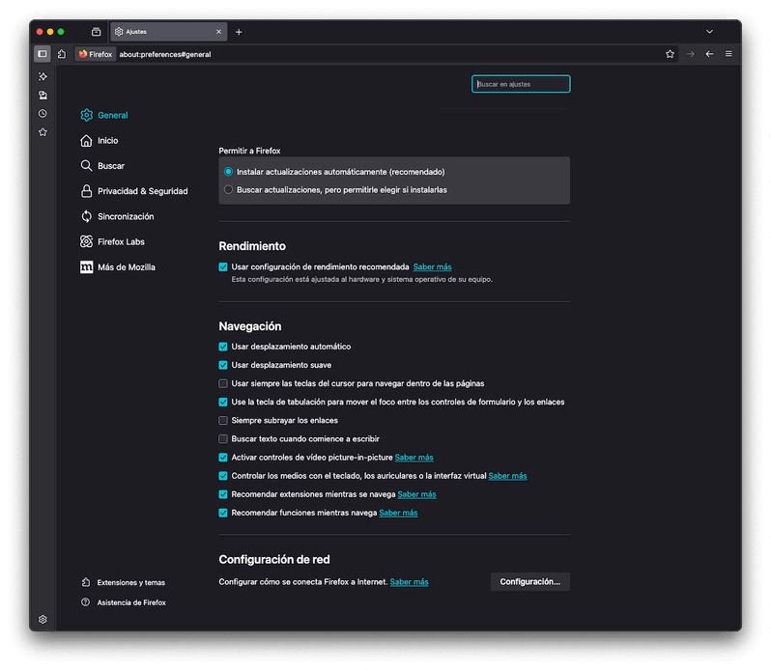Select Buscar actualizaciones pero permitirle elegir
The image size is (771, 670).
(x=228, y=189)
